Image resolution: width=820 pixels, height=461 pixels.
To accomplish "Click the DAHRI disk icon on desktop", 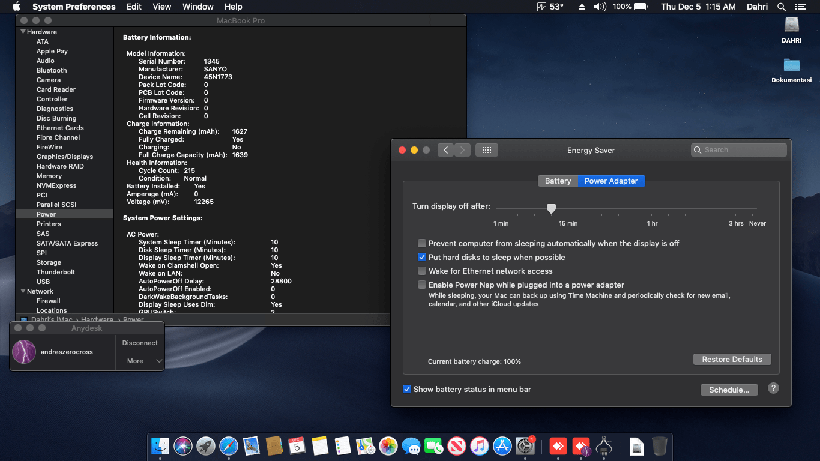I will click(792, 25).
